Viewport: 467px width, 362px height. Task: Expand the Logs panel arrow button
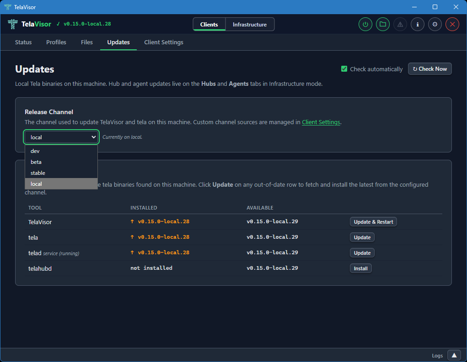point(454,355)
